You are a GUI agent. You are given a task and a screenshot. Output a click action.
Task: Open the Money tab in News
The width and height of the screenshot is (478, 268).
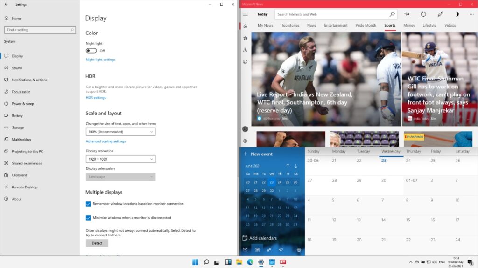(409, 25)
